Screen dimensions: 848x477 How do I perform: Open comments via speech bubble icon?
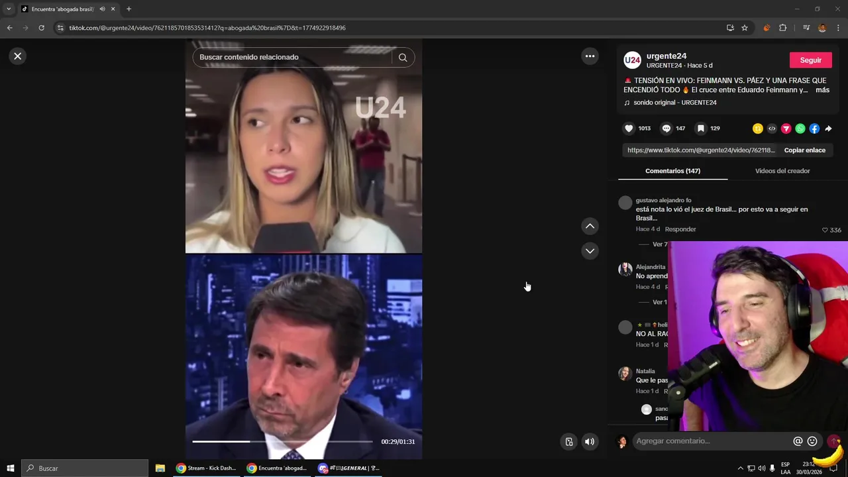coord(666,129)
